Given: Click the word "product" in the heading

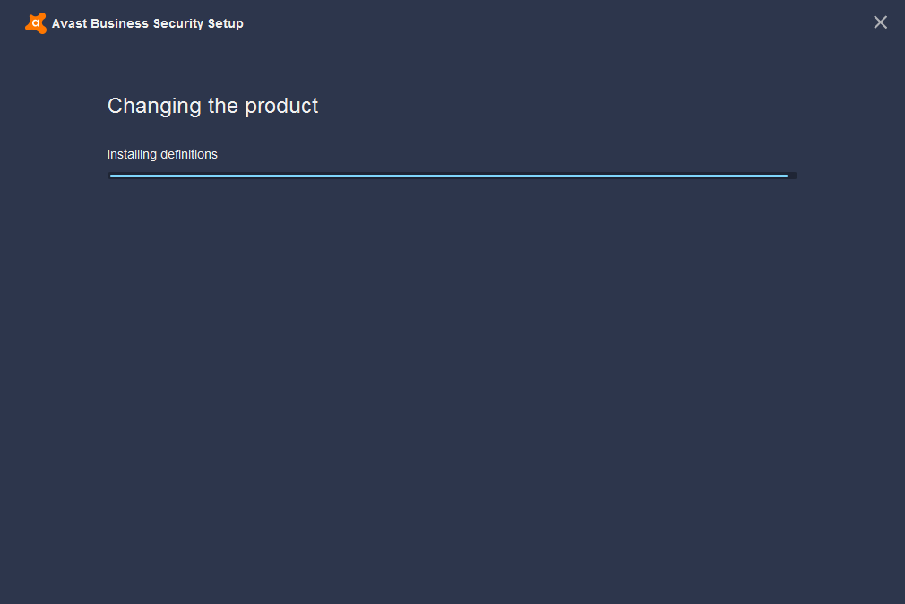Looking at the screenshot, I should click(281, 107).
